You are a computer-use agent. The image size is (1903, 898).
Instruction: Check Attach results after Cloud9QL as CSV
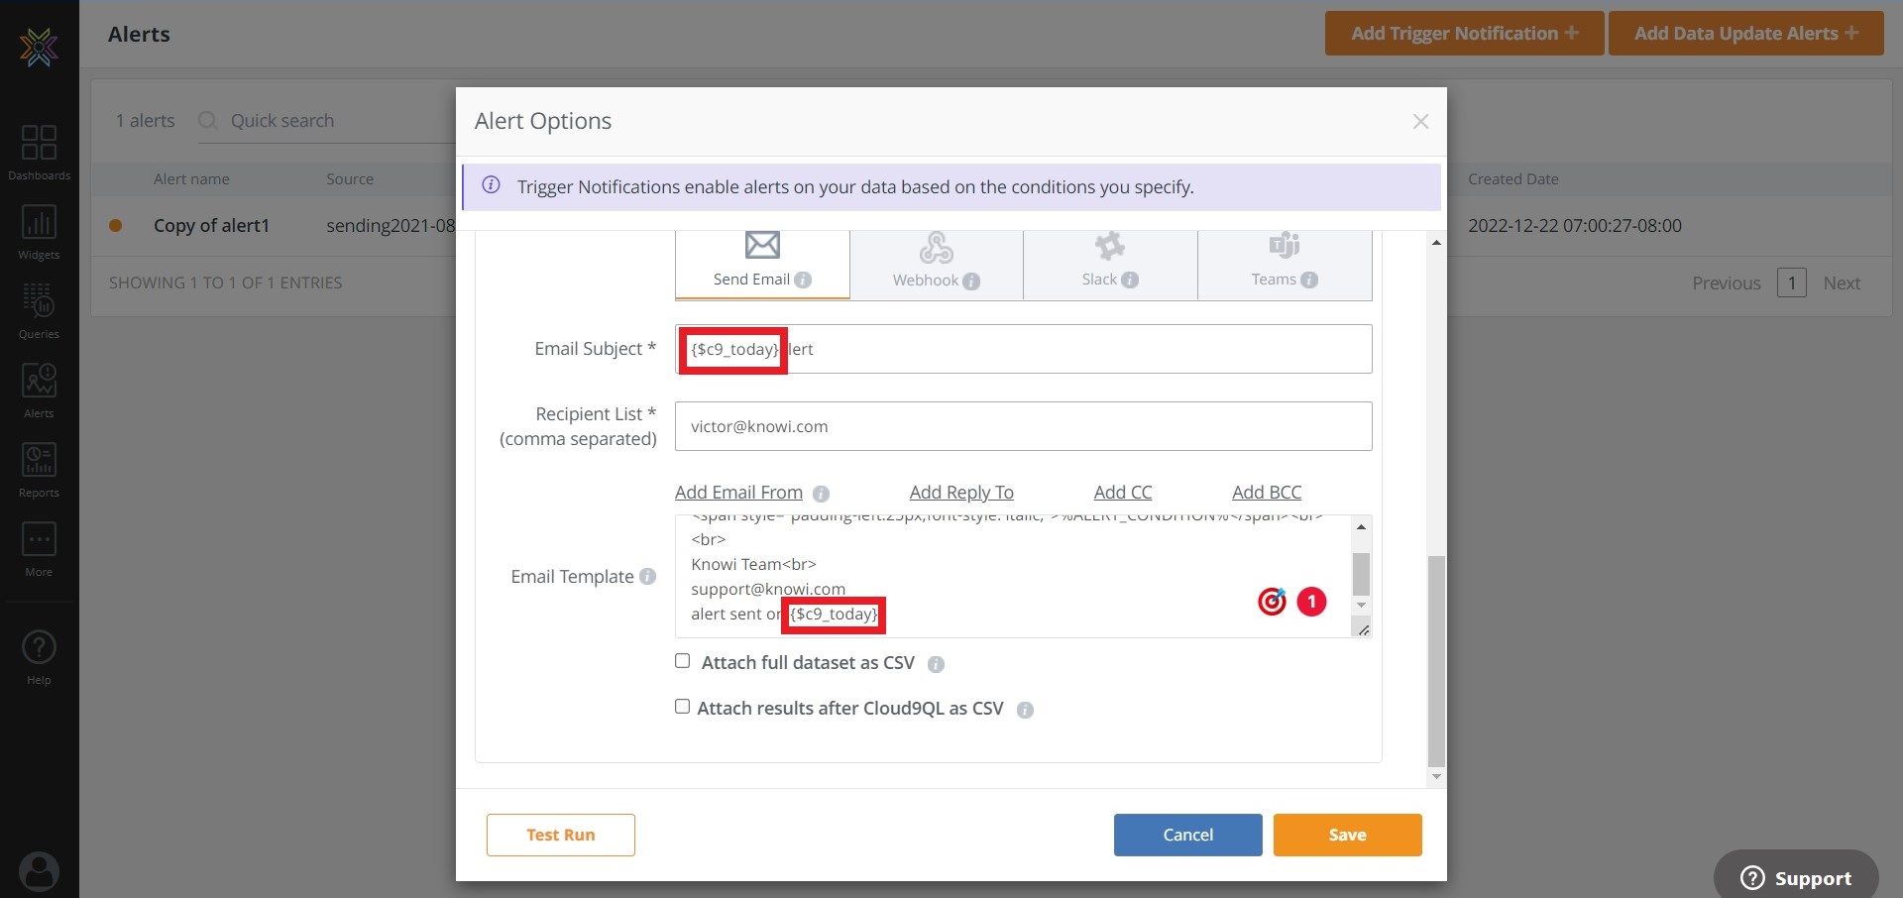(683, 707)
